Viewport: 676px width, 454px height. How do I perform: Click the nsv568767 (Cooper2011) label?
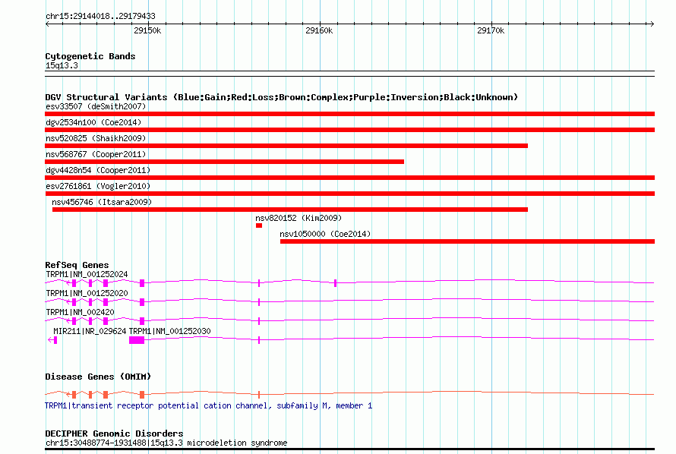tap(96, 154)
